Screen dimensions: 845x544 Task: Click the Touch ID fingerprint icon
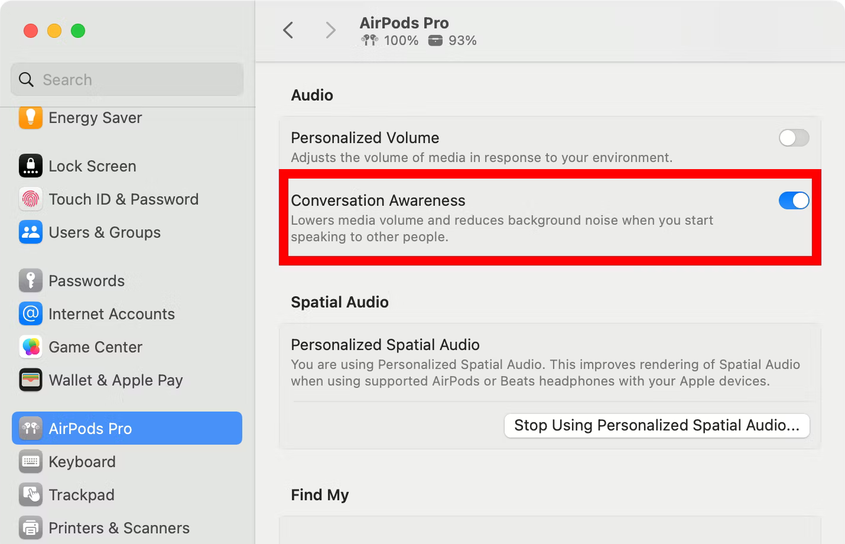point(31,199)
